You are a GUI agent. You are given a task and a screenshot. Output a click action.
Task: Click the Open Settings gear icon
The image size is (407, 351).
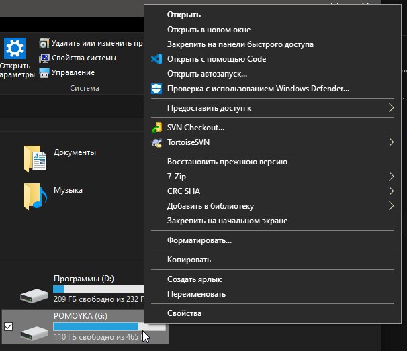pos(15,48)
